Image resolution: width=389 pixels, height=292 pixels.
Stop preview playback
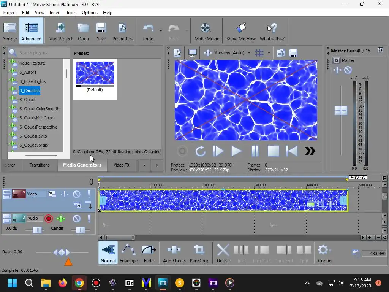[x=274, y=151]
